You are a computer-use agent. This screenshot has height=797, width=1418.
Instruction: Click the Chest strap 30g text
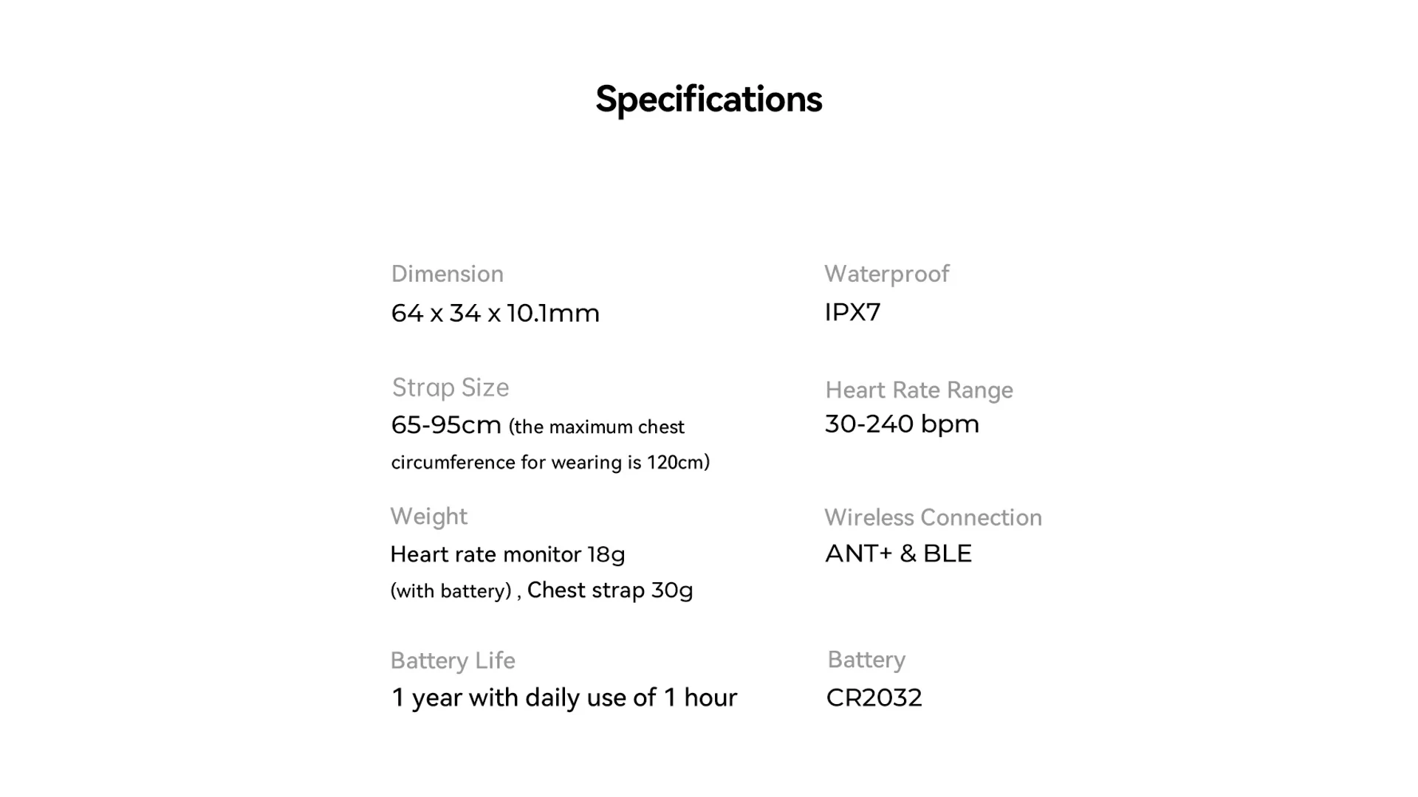609,590
